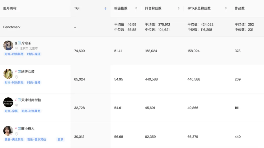Screen dimensions: 264x148
Task: Click location pin in 天津时尚街拍 row
Action: point(16,105)
